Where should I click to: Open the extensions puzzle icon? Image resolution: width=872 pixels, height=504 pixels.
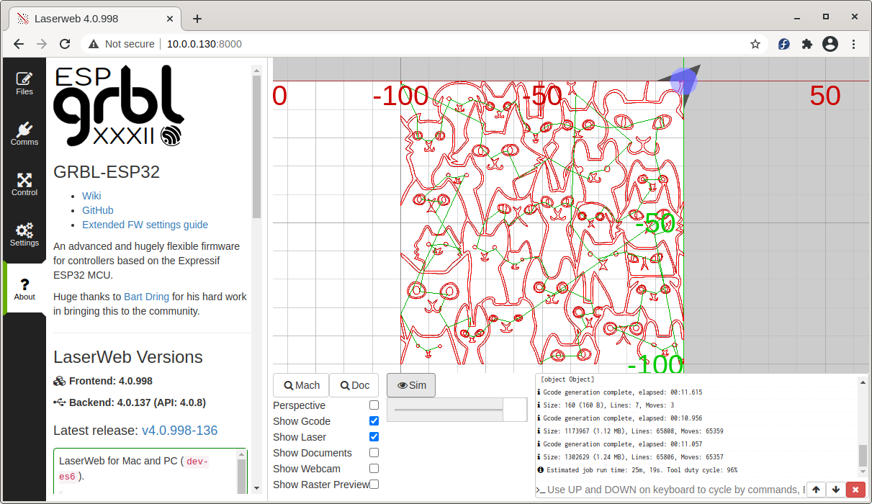click(x=807, y=44)
